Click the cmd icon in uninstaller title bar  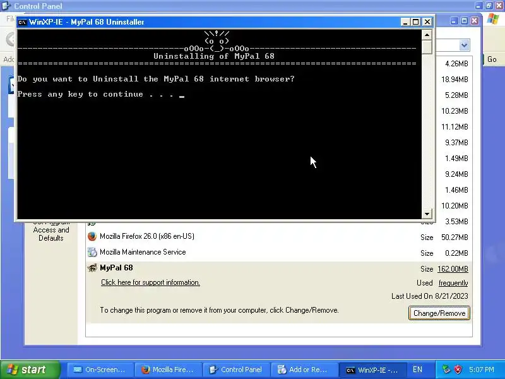pos(22,22)
